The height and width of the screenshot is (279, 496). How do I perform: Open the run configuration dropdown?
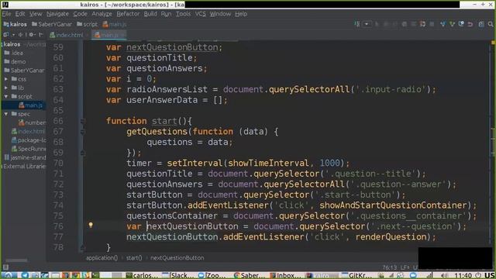tap(367, 24)
